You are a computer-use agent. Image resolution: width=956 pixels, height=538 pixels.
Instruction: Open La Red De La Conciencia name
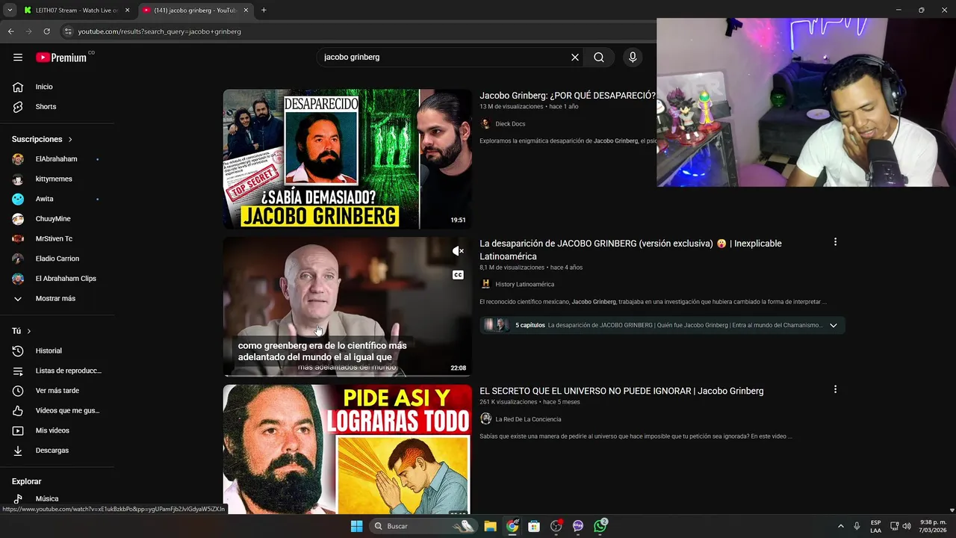pos(528,419)
